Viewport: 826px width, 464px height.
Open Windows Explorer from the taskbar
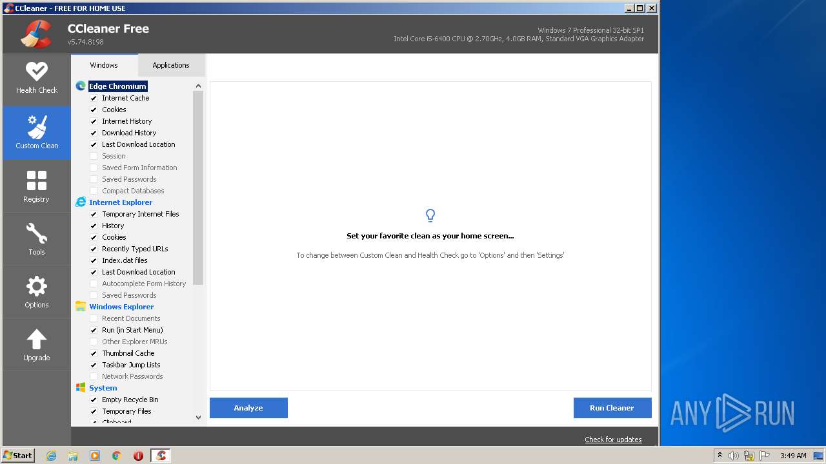click(73, 456)
